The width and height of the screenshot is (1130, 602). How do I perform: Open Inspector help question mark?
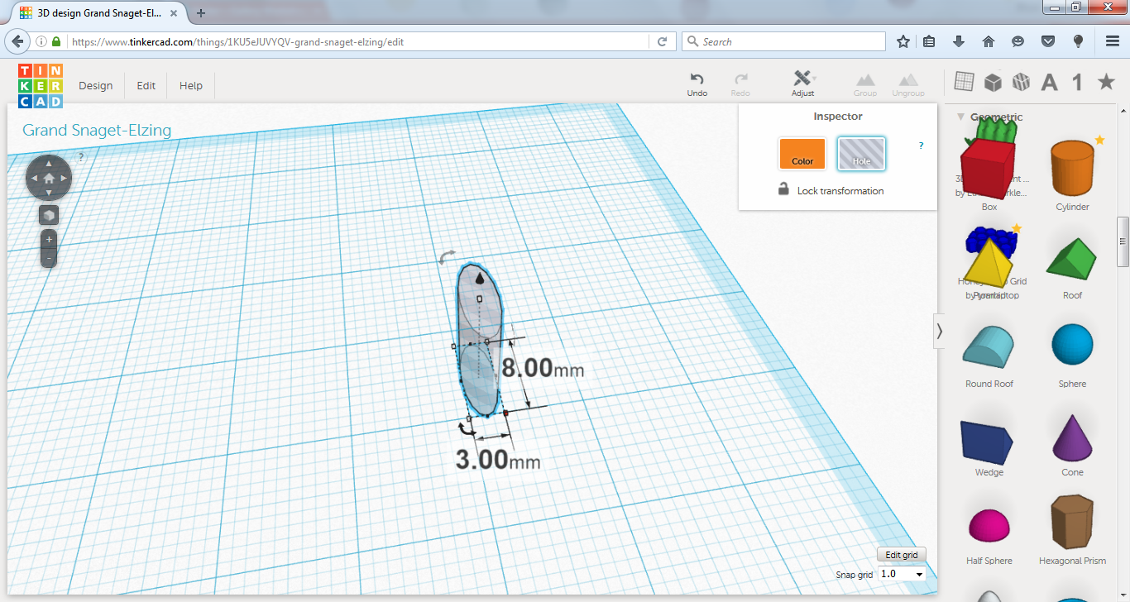tap(922, 146)
